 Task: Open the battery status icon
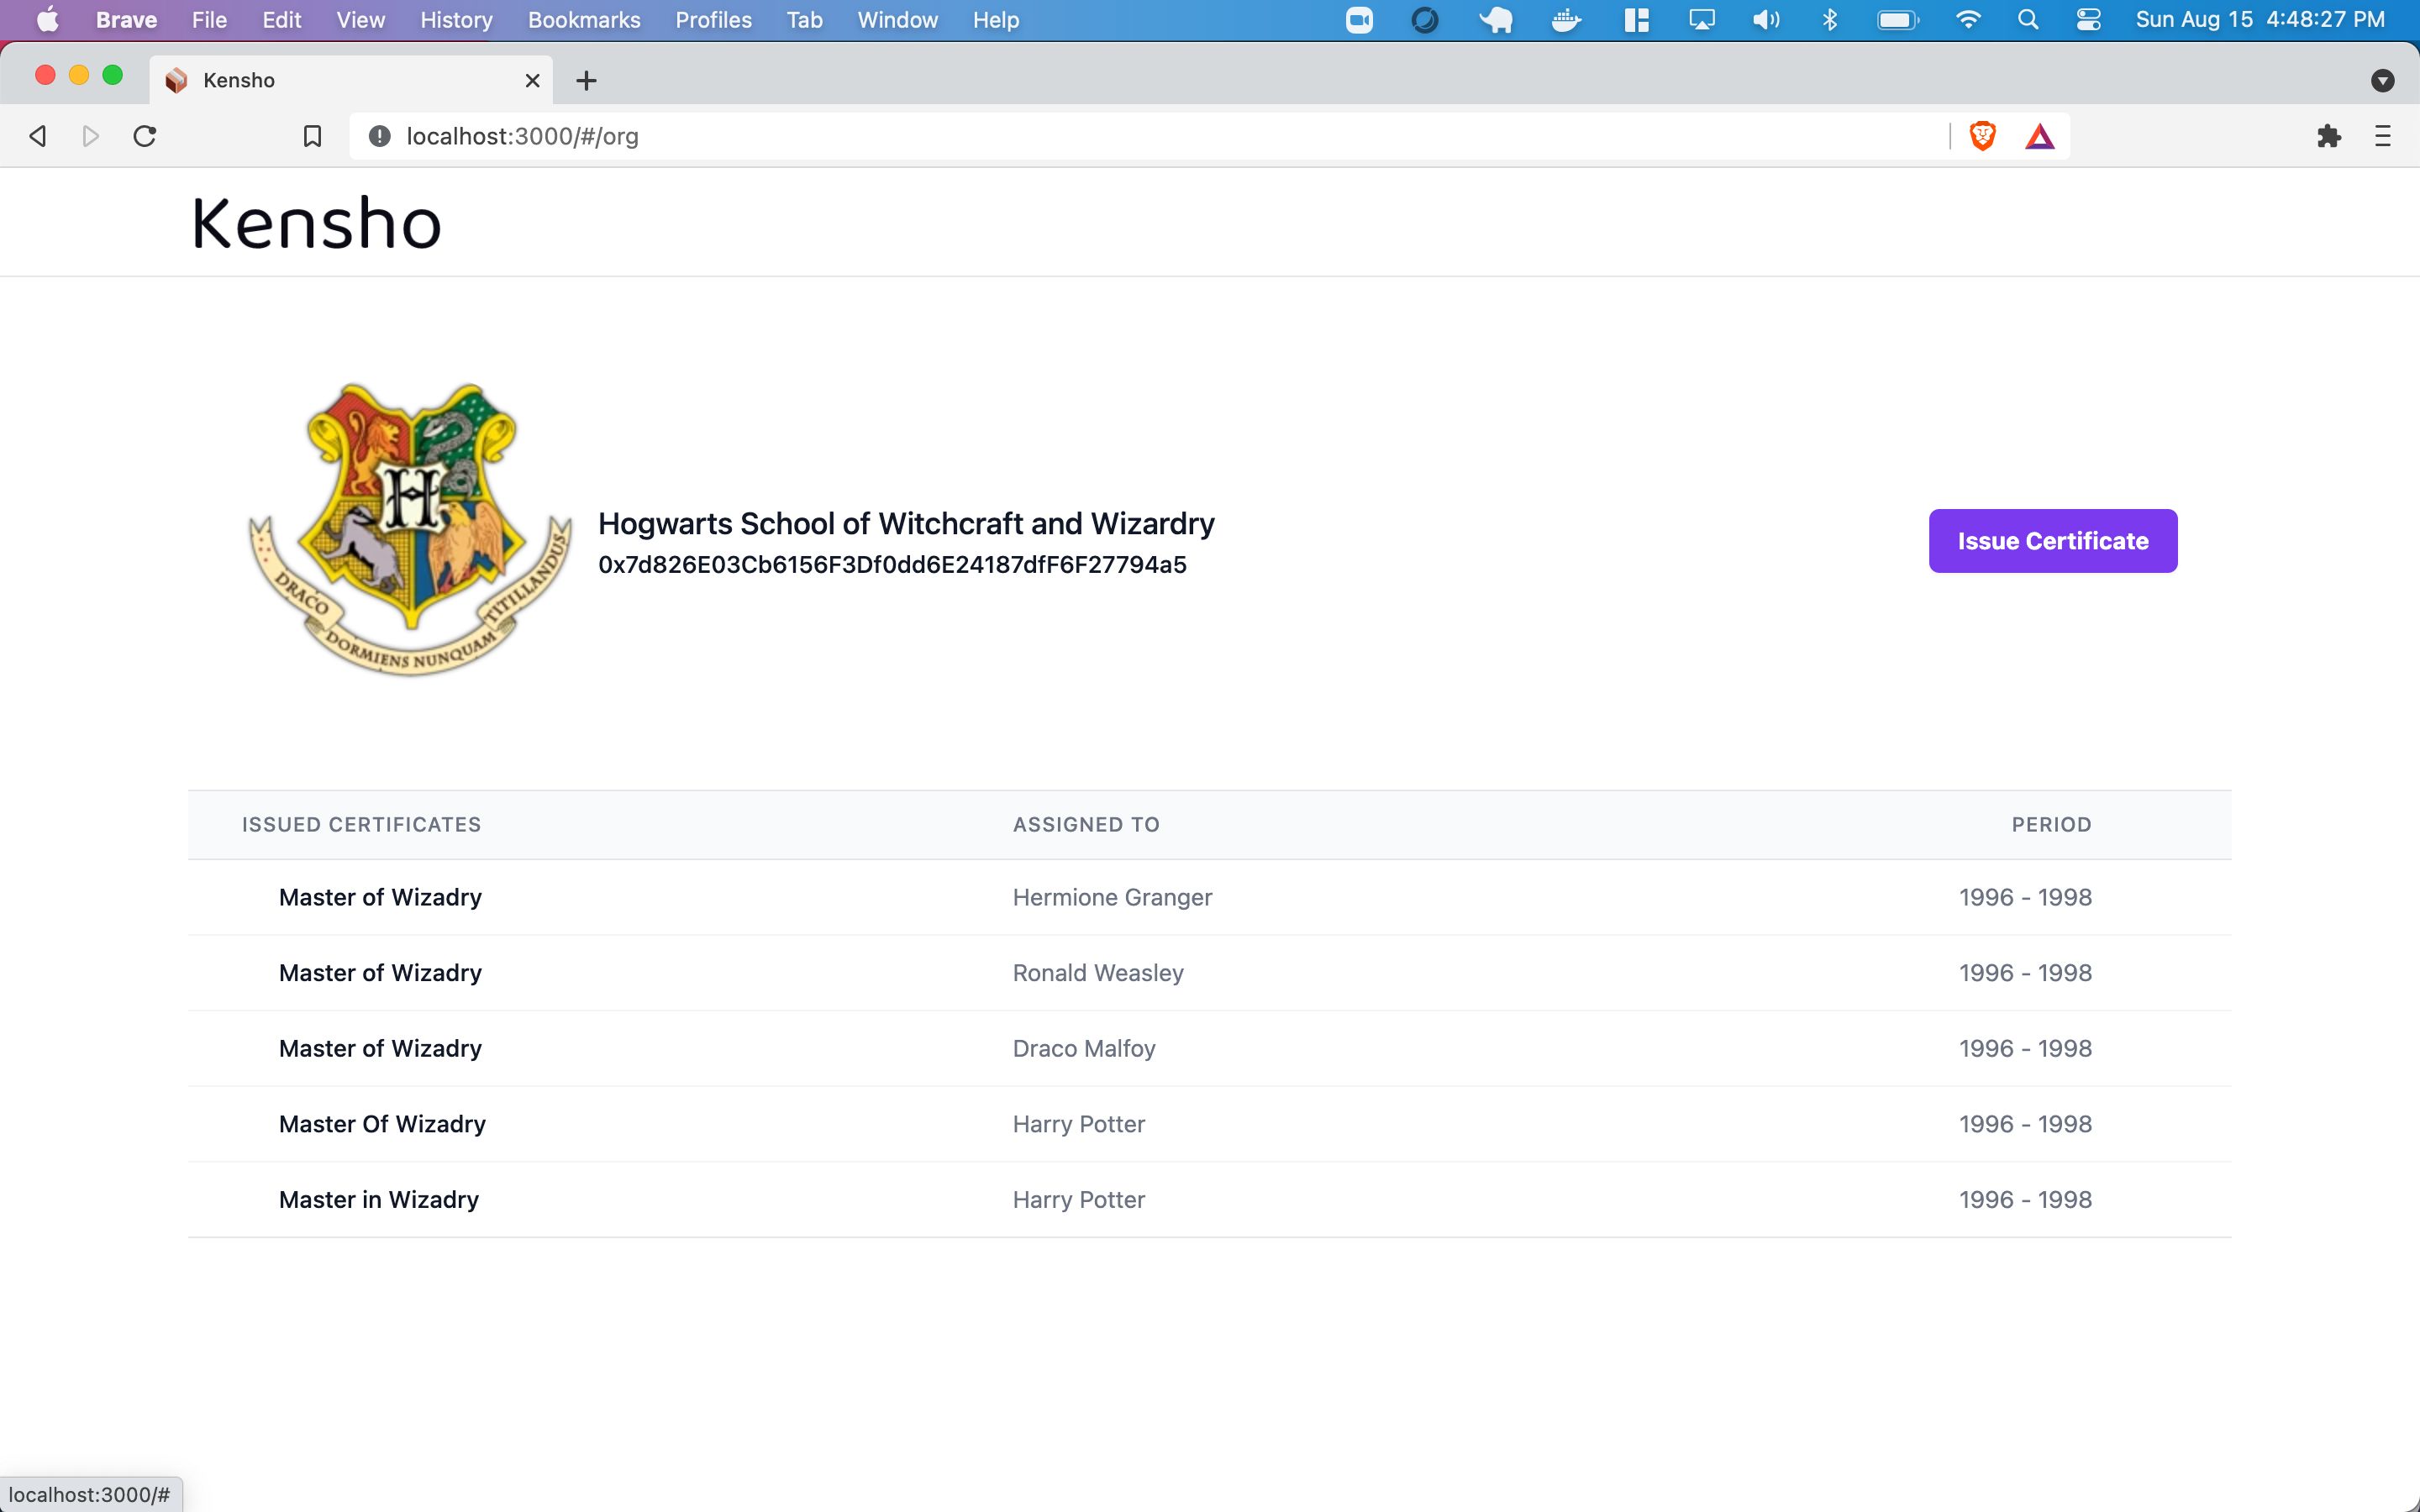pyautogui.click(x=1897, y=20)
